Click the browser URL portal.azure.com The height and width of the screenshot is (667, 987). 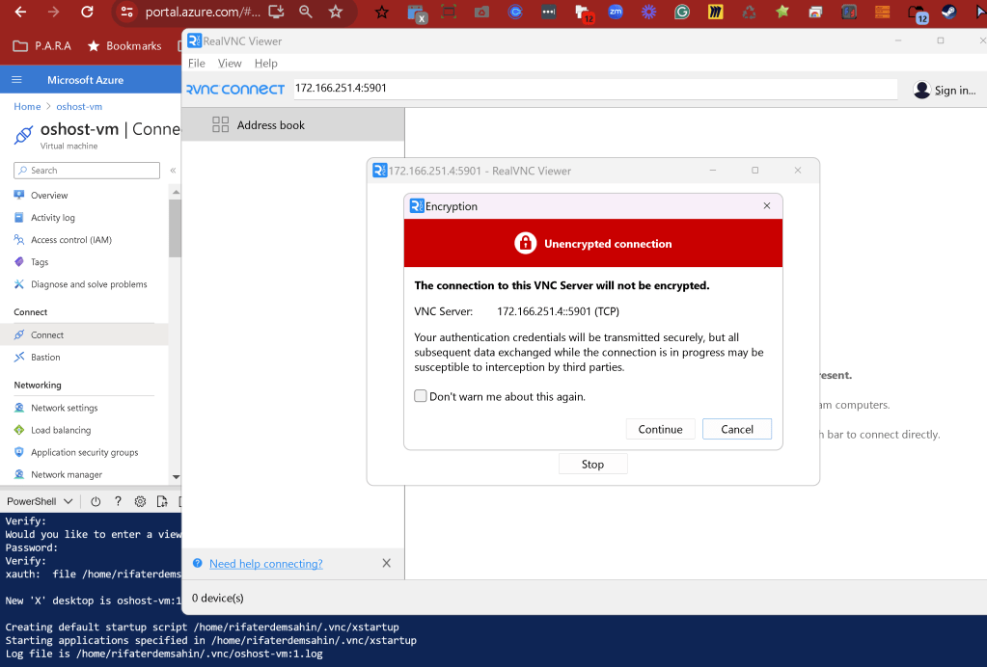point(203,12)
